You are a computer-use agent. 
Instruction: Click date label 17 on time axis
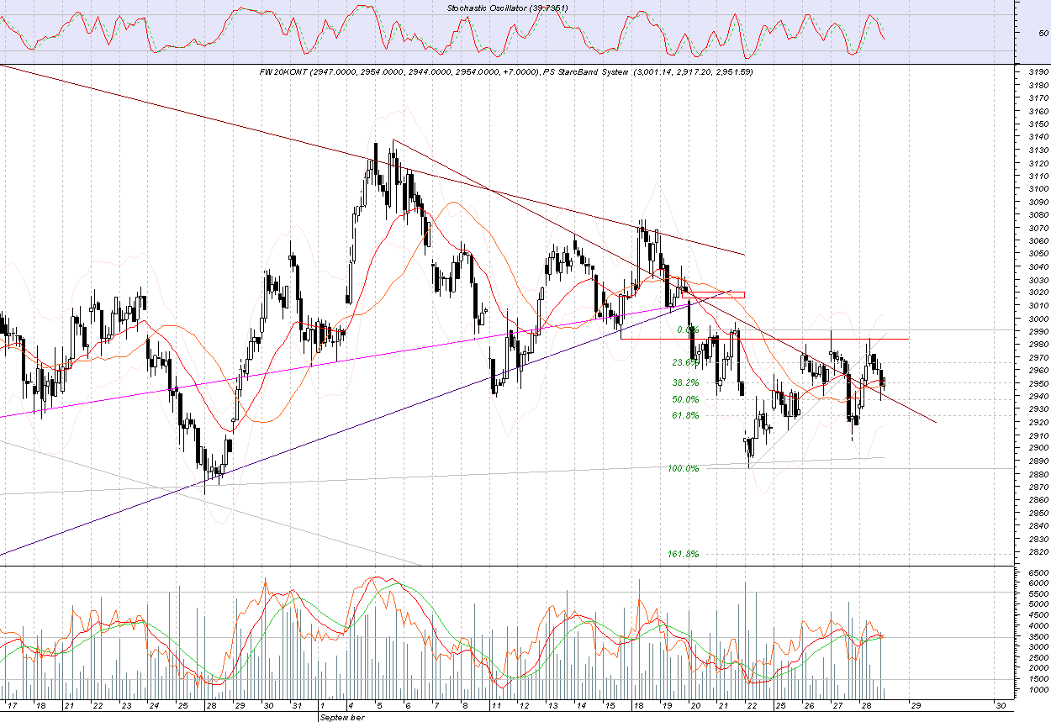12,706
